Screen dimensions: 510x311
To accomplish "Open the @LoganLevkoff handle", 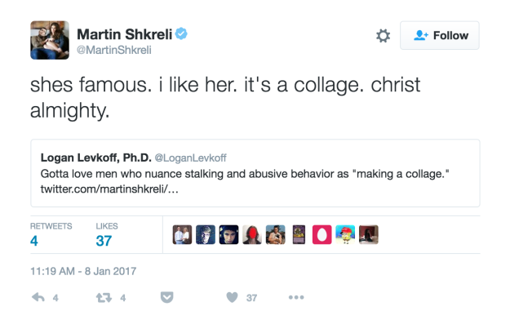I will (x=191, y=158).
